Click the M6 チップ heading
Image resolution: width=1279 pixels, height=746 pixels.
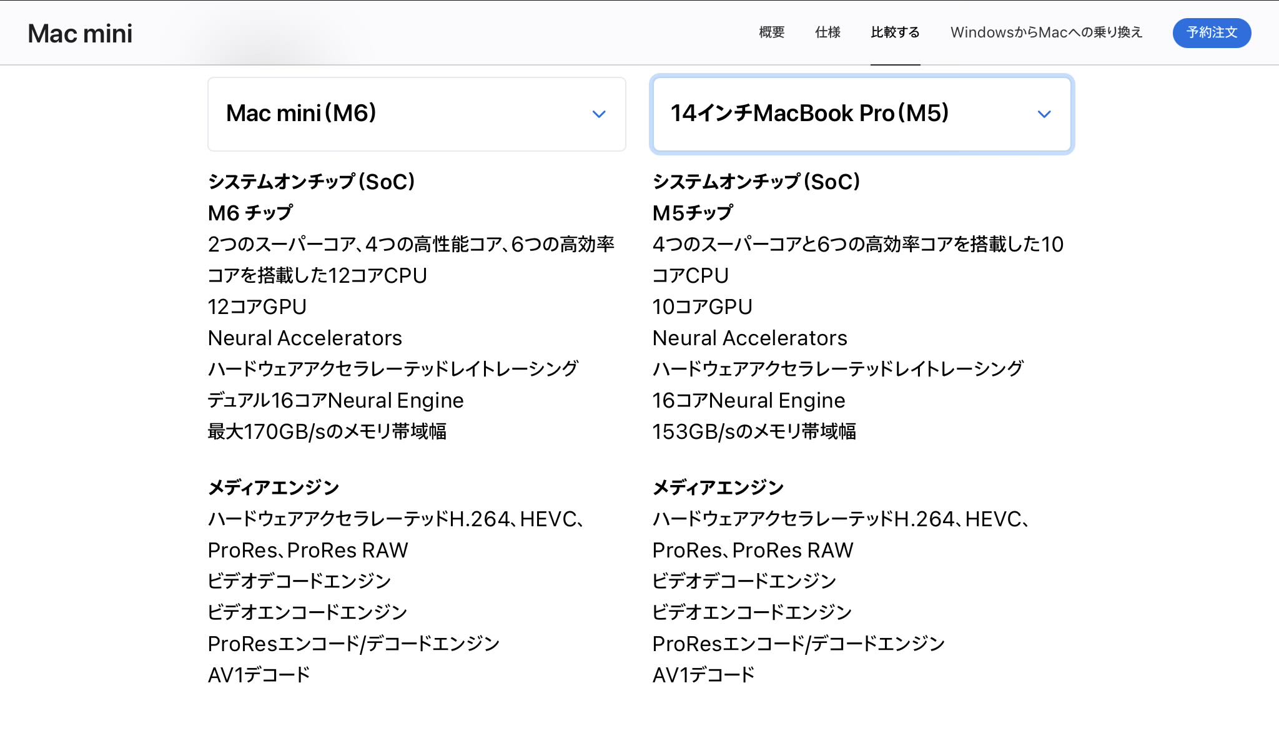pos(250,213)
